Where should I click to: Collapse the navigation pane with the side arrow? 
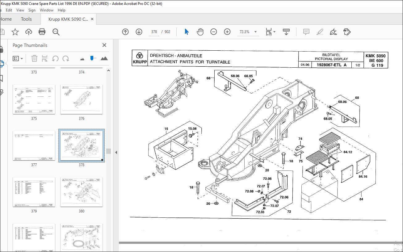116,152
